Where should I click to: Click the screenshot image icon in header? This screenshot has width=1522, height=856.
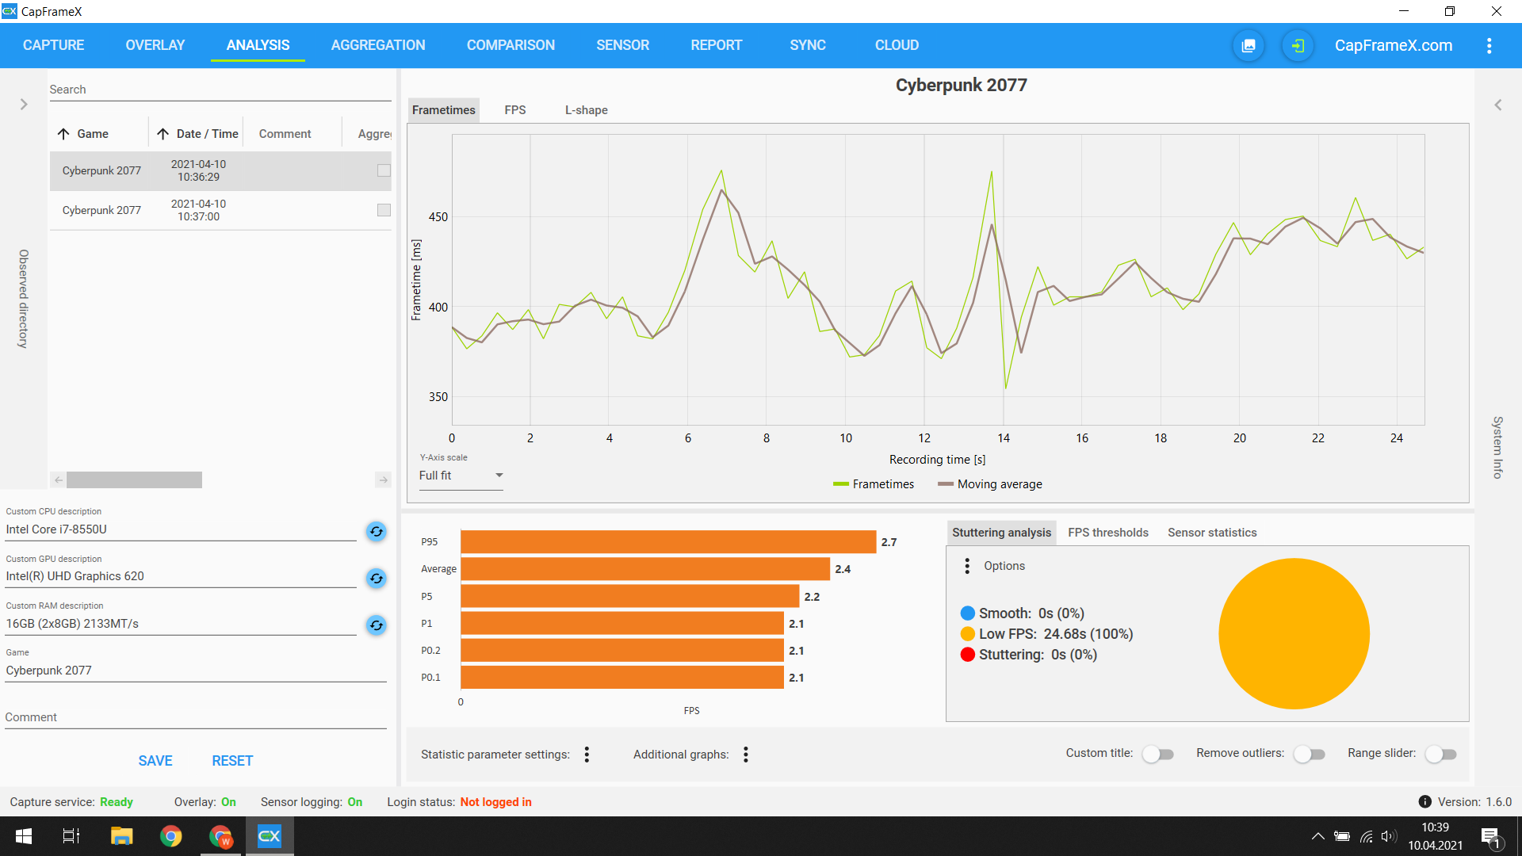click(x=1249, y=46)
